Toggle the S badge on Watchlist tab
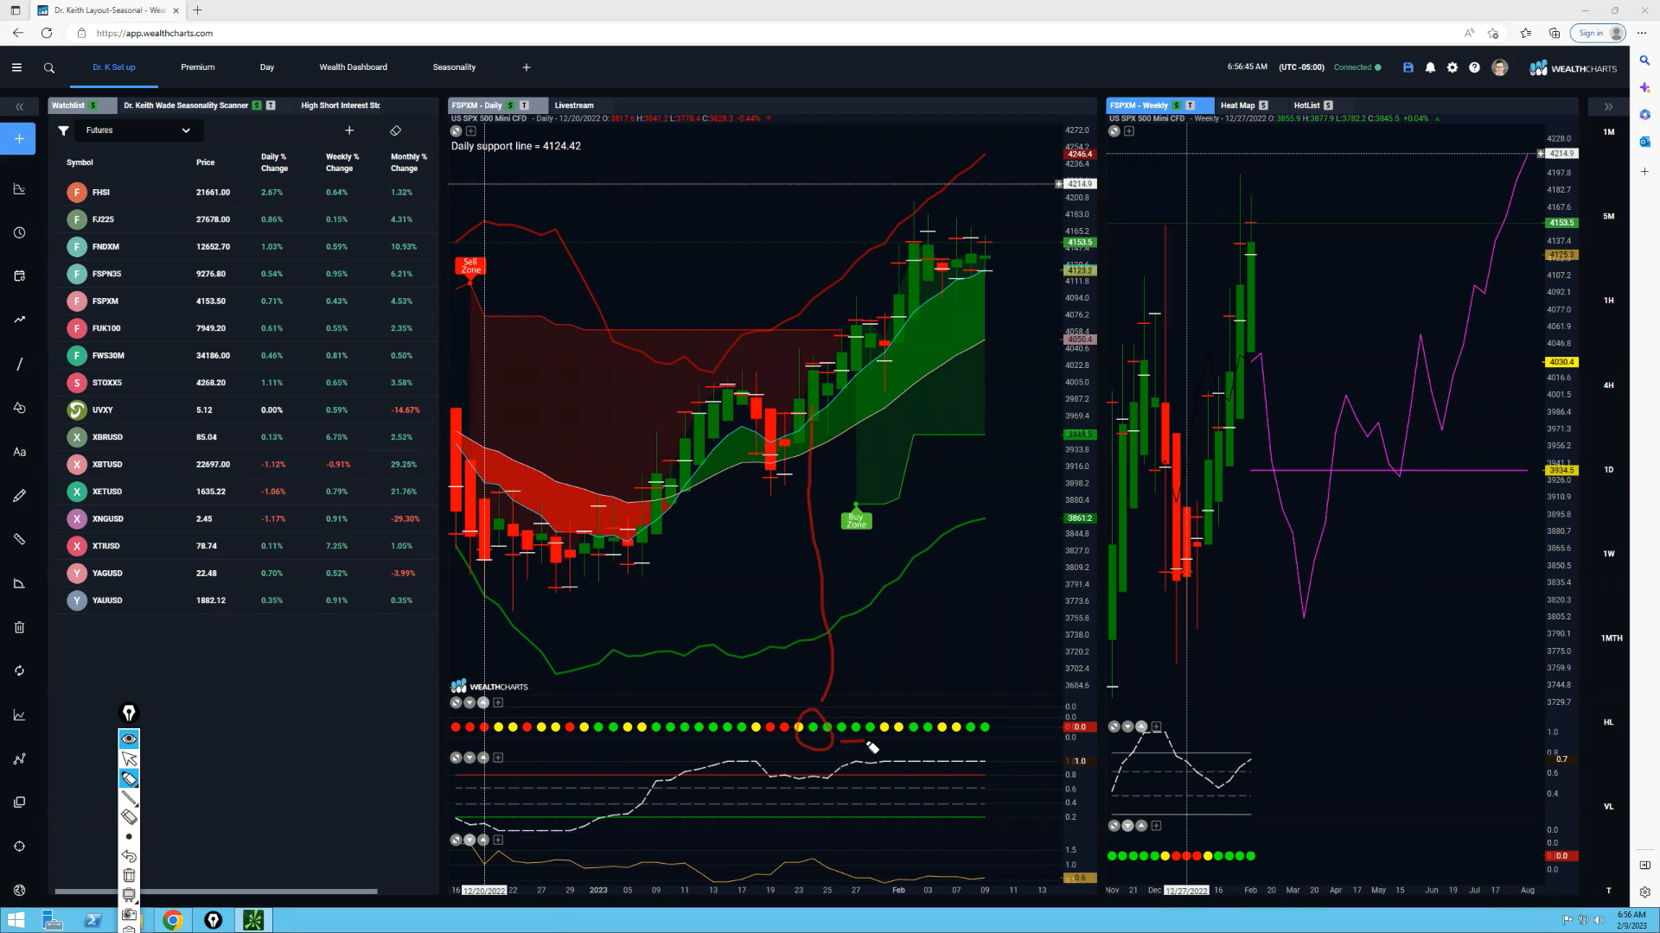1660x933 pixels. (x=93, y=105)
